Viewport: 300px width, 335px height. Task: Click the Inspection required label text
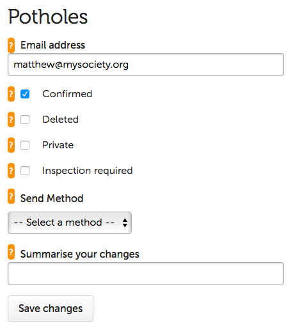tap(88, 171)
